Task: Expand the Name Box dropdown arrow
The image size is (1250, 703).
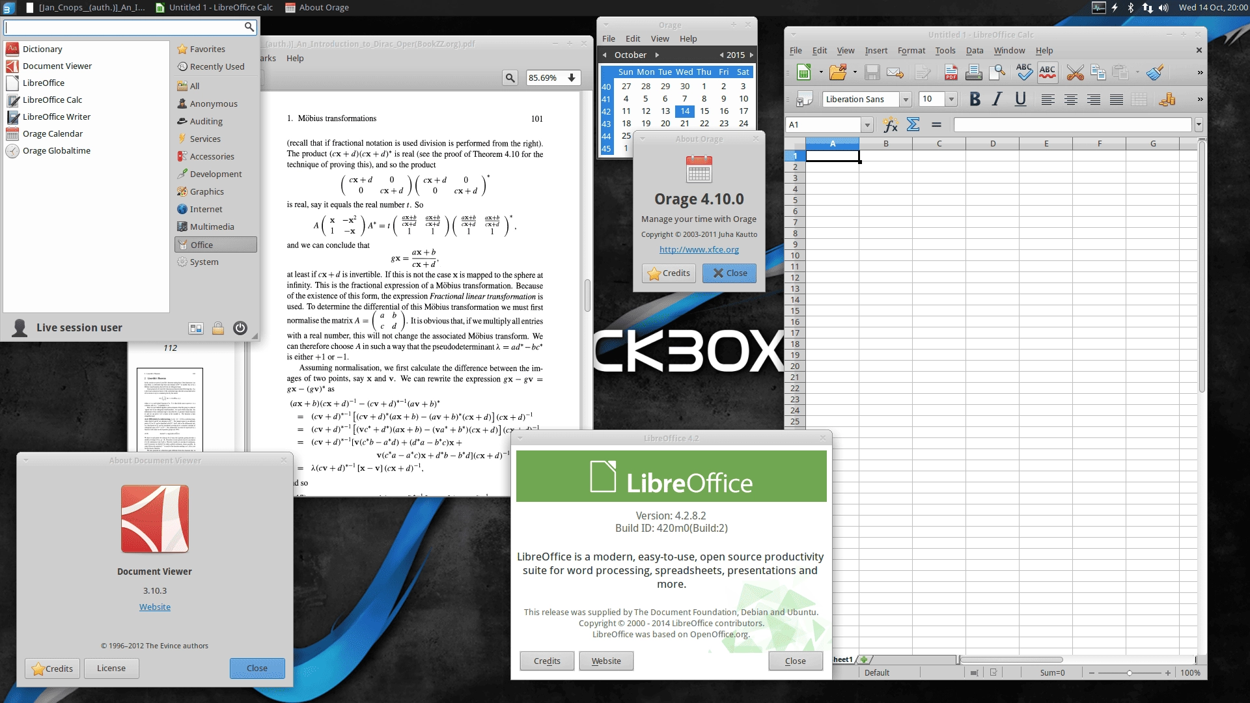Action: click(867, 125)
